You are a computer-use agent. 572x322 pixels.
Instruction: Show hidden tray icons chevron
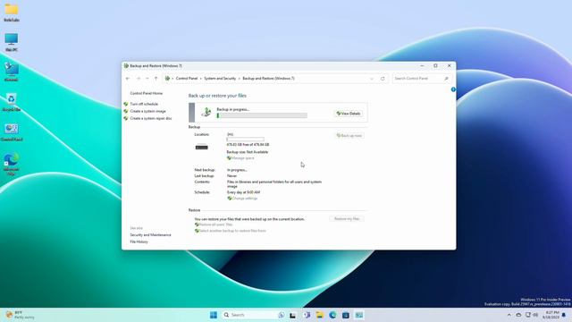(x=509, y=315)
